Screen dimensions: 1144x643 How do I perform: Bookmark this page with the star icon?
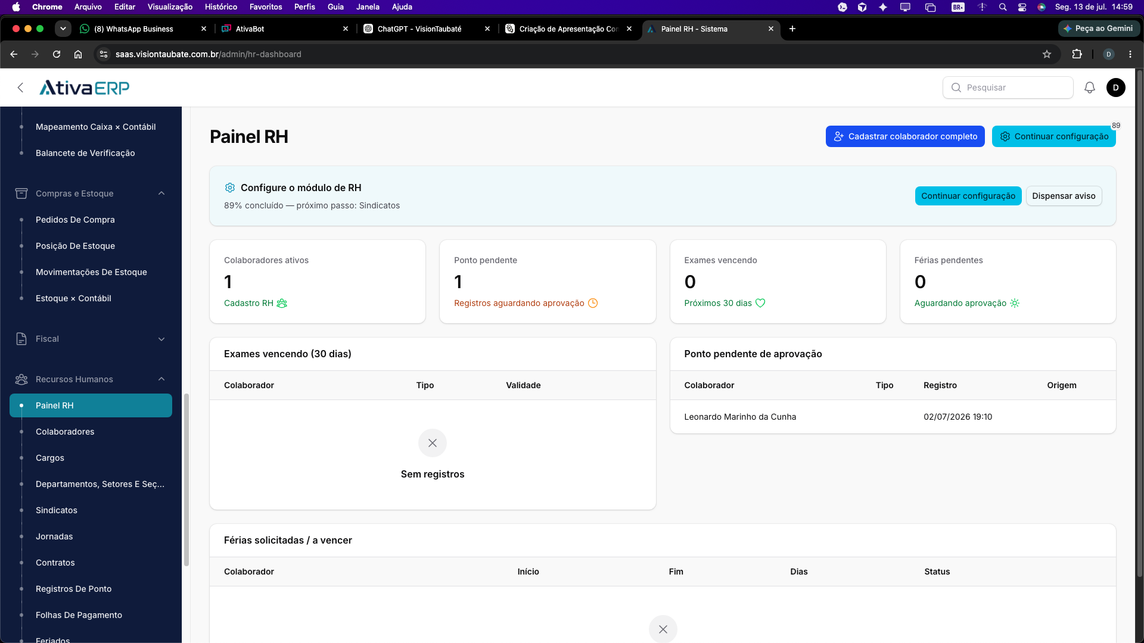click(x=1047, y=54)
